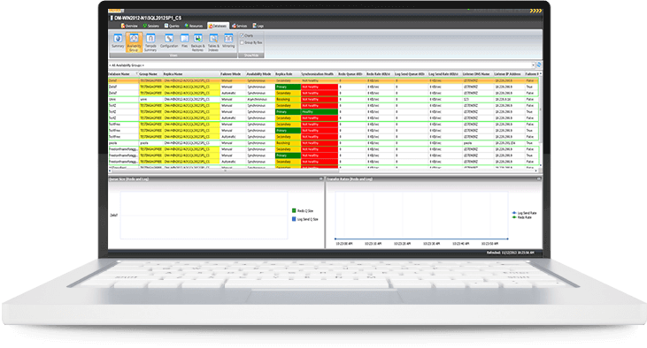Open the Files view icon
647x348 pixels.
(184, 41)
